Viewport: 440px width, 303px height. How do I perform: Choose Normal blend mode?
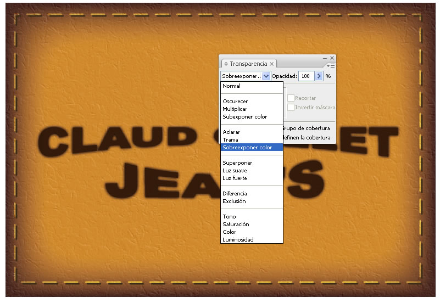tap(231, 86)
